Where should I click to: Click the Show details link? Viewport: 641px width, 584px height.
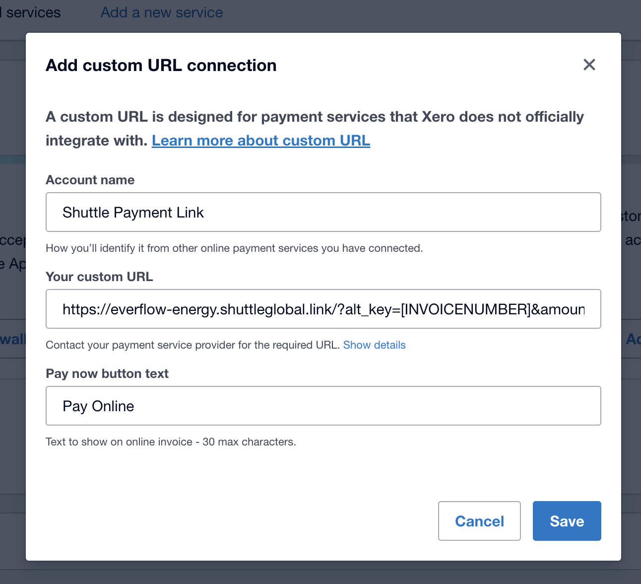[x=374, y=345]
